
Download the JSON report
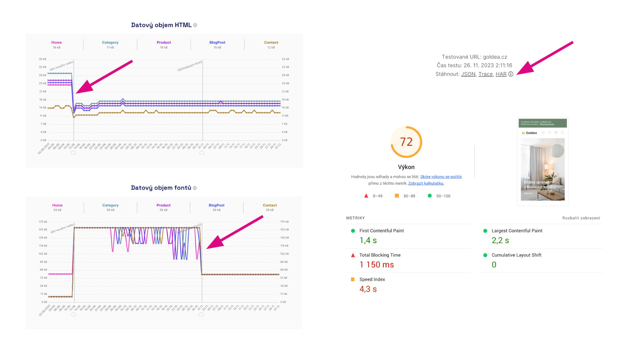click(x=468, y=74)
